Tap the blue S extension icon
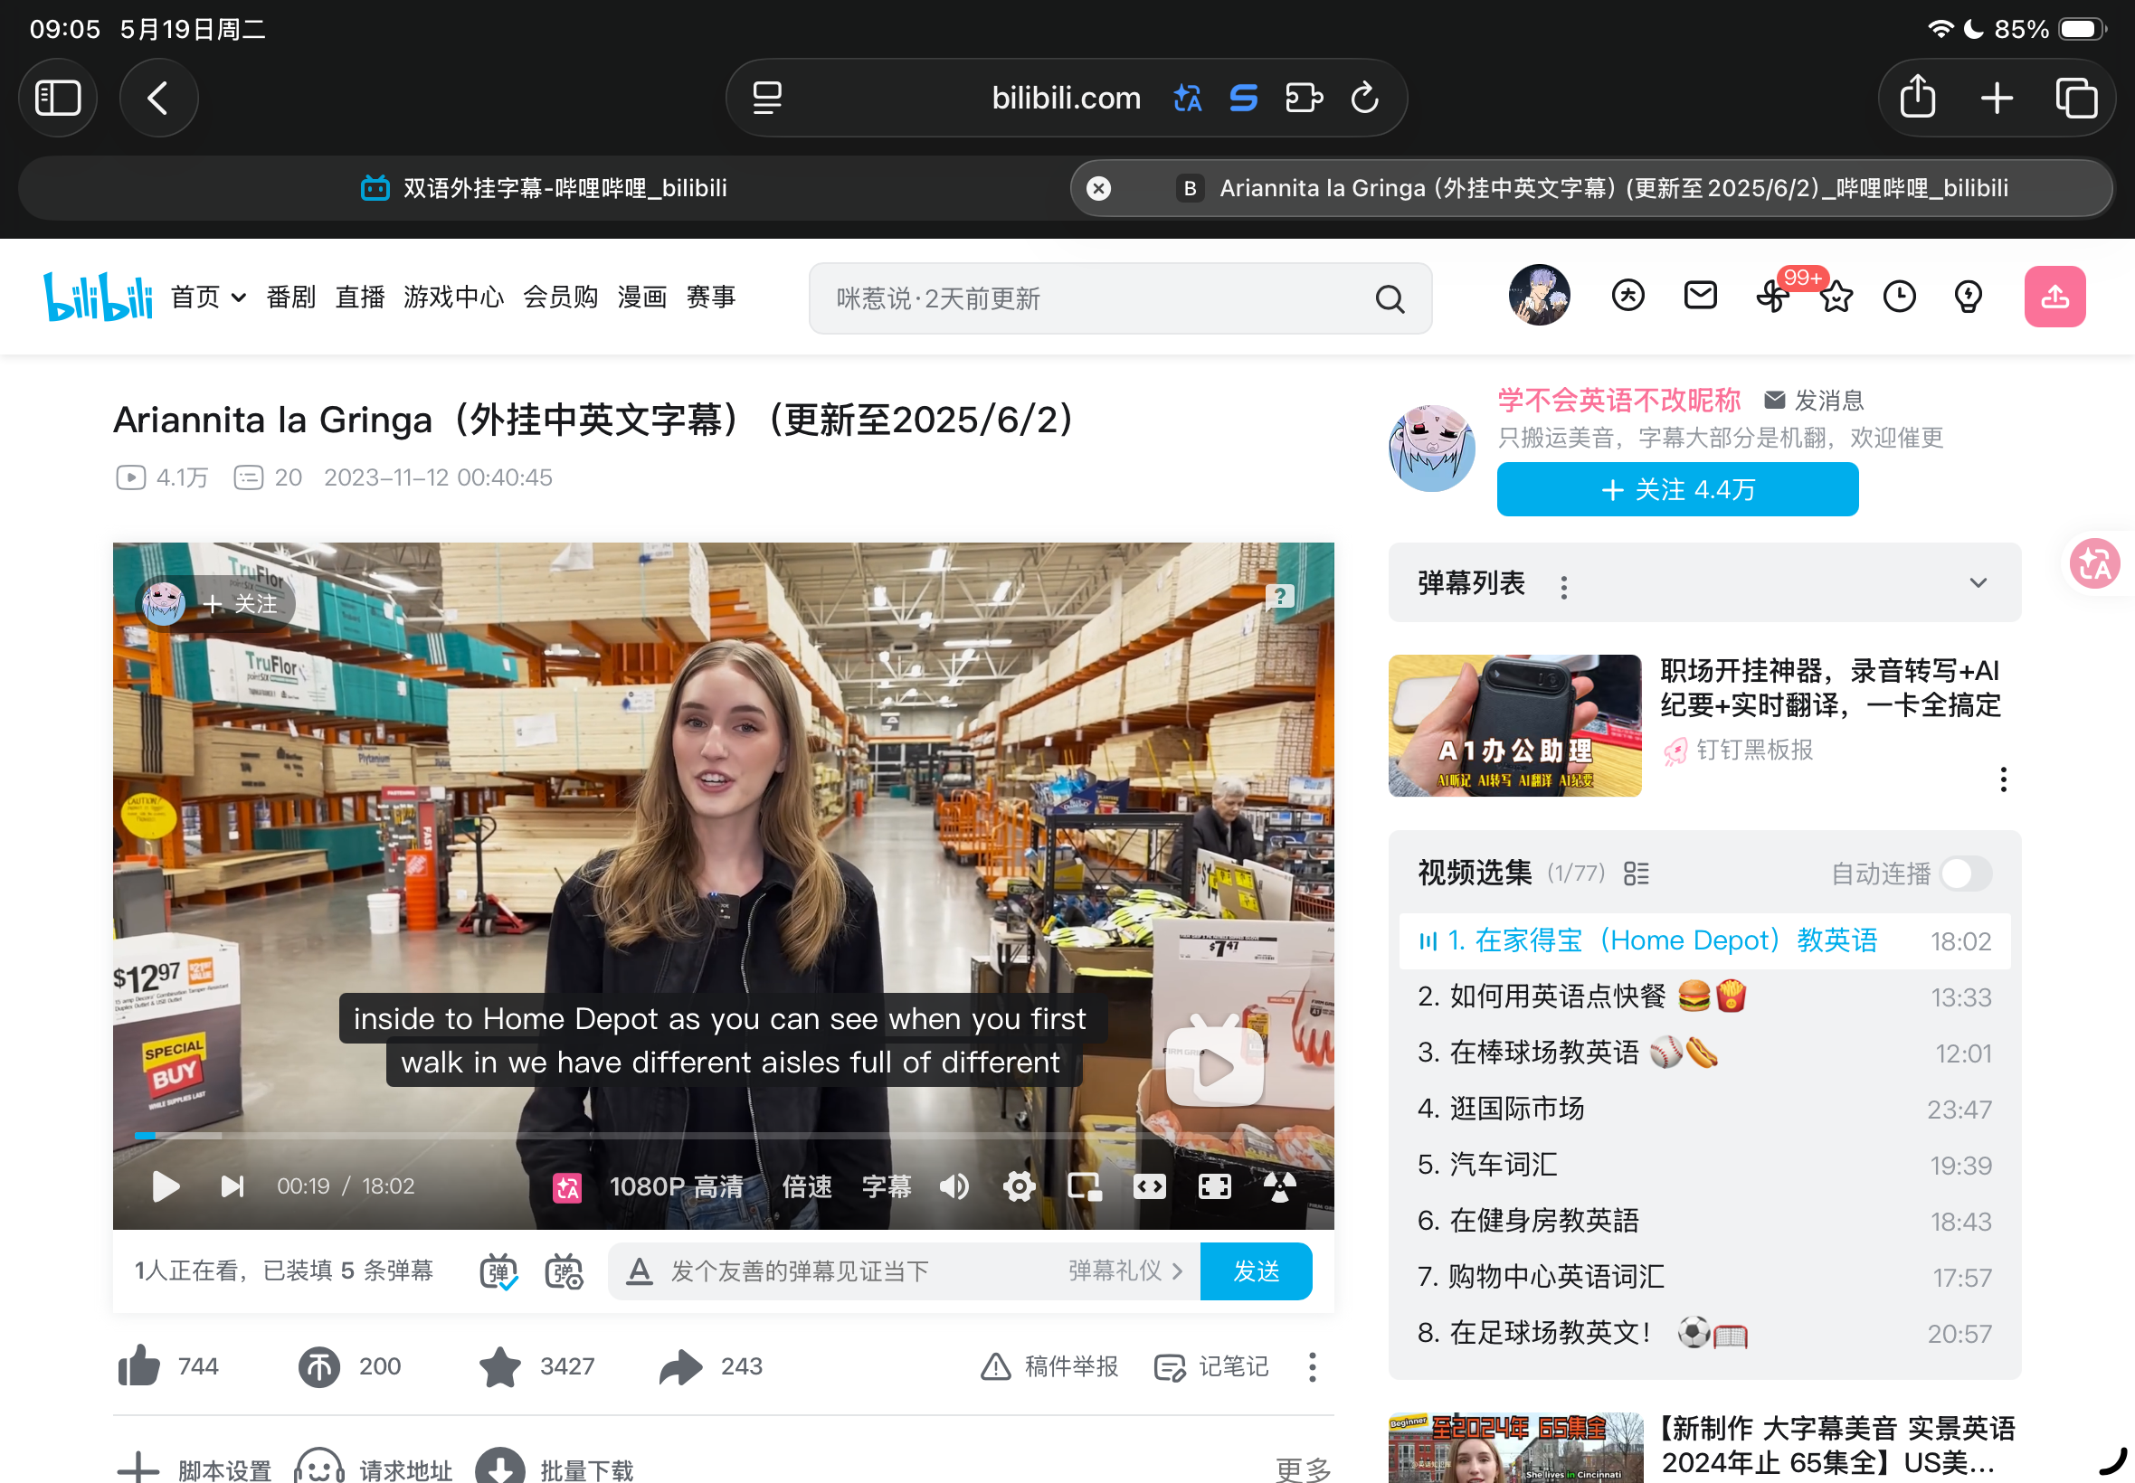The image size is (2135, 1483). (1244, 98)
